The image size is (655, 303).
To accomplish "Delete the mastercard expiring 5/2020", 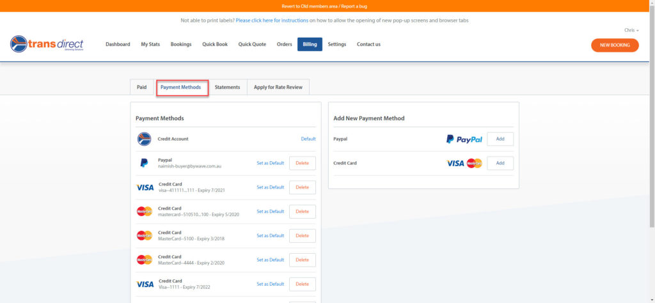I will 303,212.
